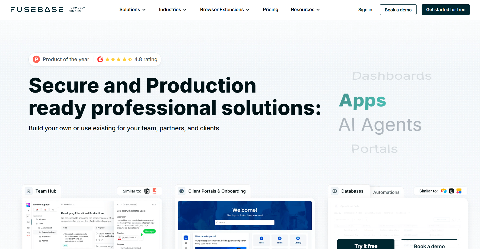Click the Client Portals panel icon
Image resolution: width=480 pixels, height=249 pixels.
(x=181, y=191)
